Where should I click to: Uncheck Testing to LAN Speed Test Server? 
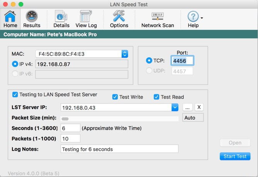click(15, 94)
